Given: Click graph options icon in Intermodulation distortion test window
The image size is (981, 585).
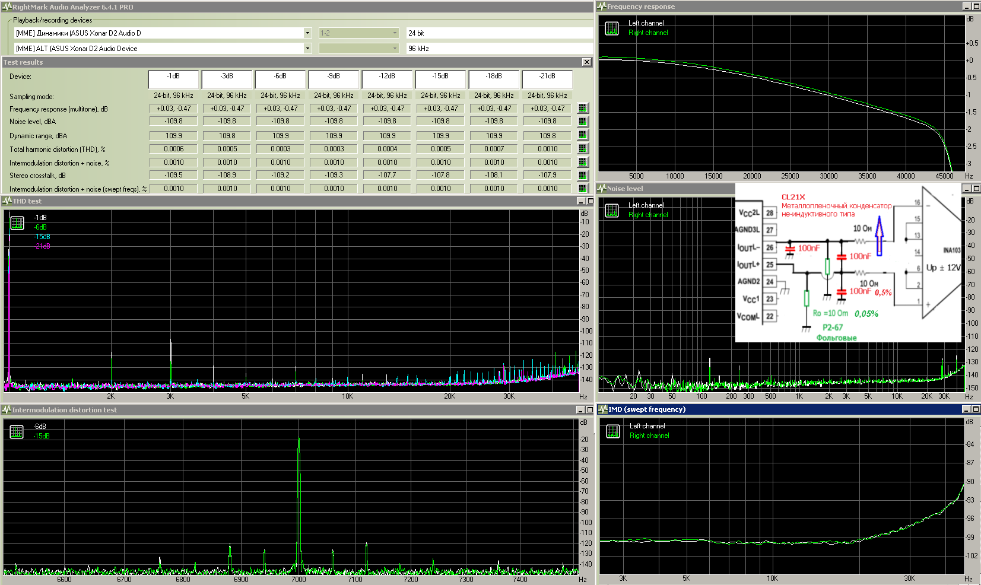Looking at the screenshot, I should pyautogui.click(x=17, y=432).
